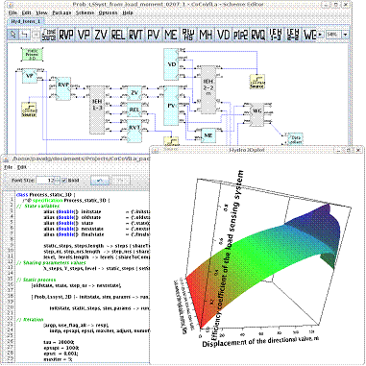Image resolution: width=366 pixels, height=366 pixels.
Task: Open the Package menu
Action: [x=61, y=12]
